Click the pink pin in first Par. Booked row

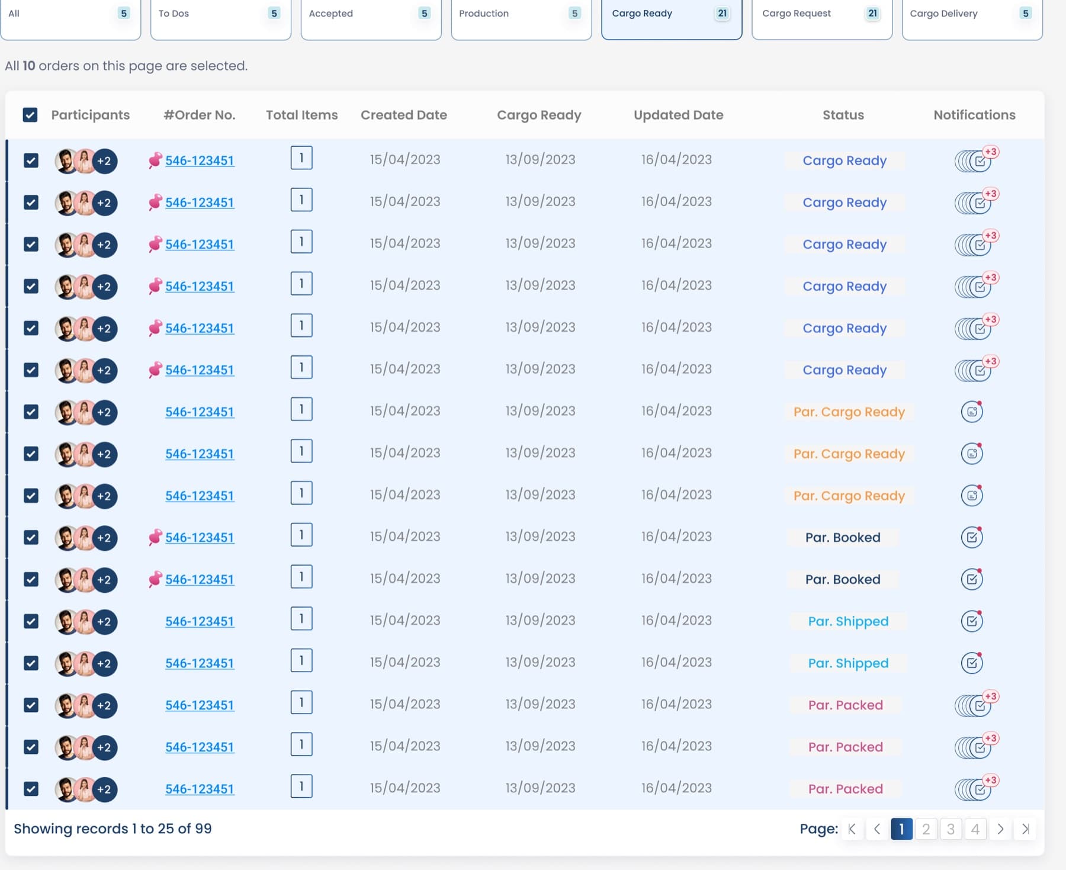coord(155,537)
